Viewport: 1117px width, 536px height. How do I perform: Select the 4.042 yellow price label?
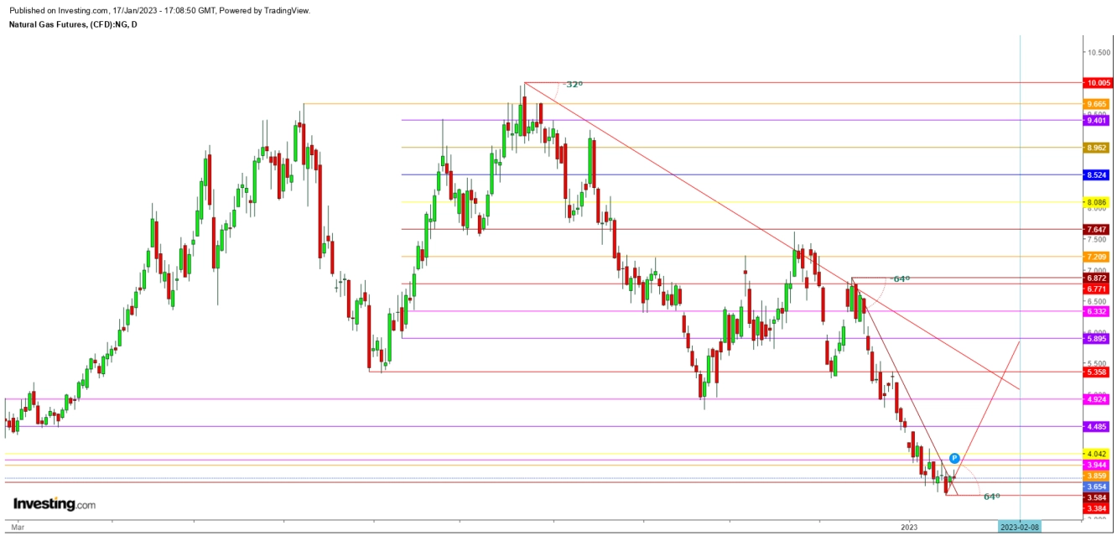point(1098,454)
